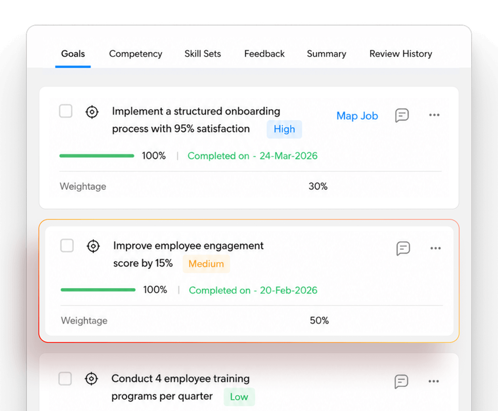Open more options for training programs goal
Image resolution: width=498 pixels, height=411 pixels.
pos(433,381)
